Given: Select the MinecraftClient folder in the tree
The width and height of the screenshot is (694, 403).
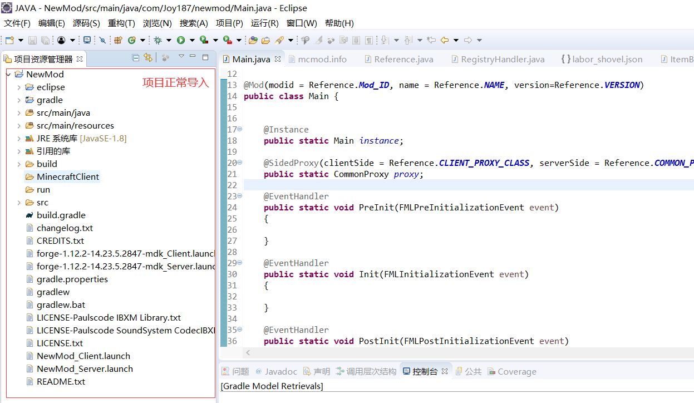Looking at the screenshot, I should pyautogui.click(x=62, y=177).
